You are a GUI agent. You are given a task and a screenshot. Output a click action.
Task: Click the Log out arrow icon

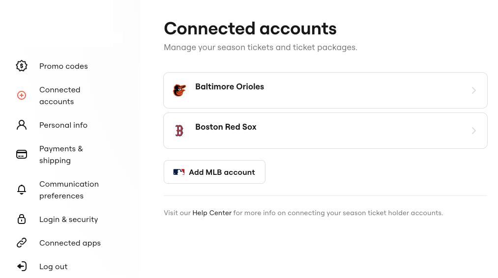(22, 266)
